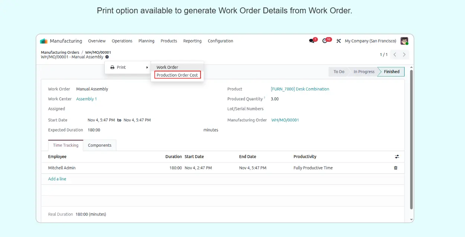Open the chat messages icon

[312, 41]
